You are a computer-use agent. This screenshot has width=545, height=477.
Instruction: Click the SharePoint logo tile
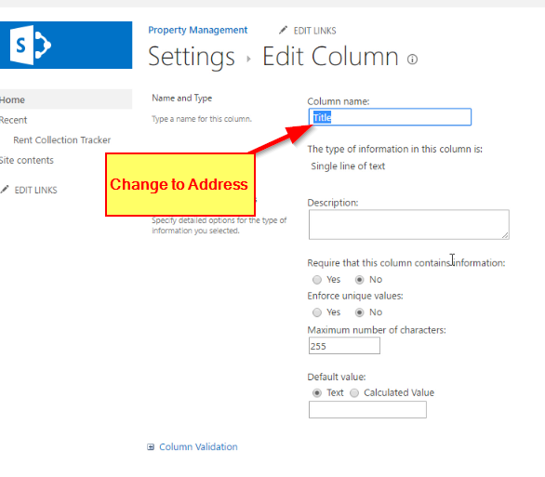coord(66,46)
